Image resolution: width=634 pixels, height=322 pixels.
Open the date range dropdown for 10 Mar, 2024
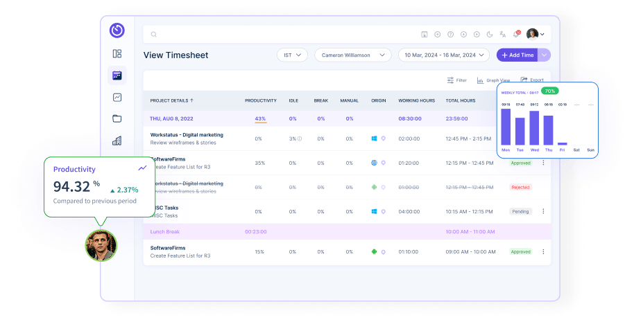coord(444,55)
